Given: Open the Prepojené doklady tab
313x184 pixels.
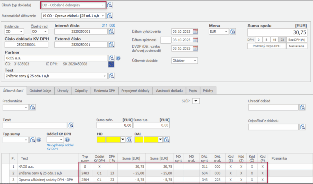Looking at the screenshot, I should click(x=135, y=91).
